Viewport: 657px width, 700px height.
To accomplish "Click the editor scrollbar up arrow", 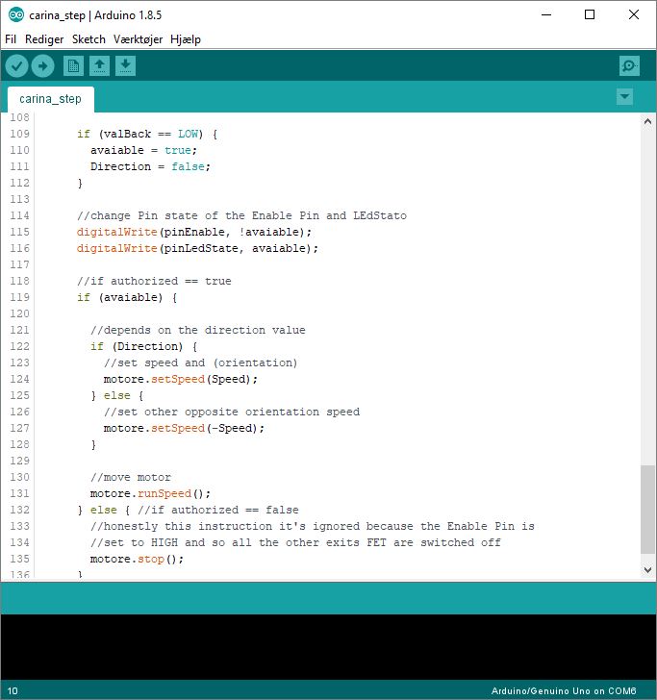I will tap(647, 121).
